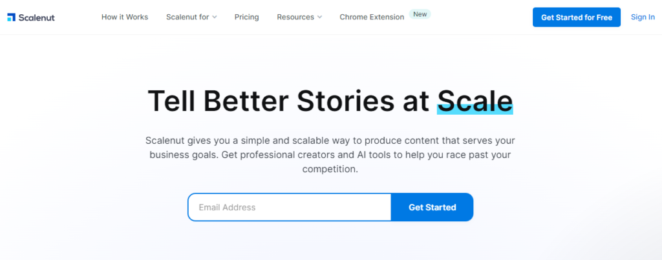Viewport: 662px width, 260px height.
Task: Click the paragraph line starting business goals
Action: click(330, 155)
